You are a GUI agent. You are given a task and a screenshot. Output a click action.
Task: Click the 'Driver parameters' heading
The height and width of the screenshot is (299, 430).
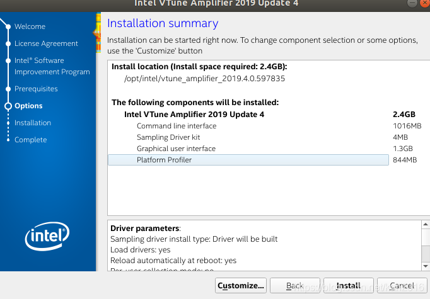pyautogui.click(x=146, y=228)
